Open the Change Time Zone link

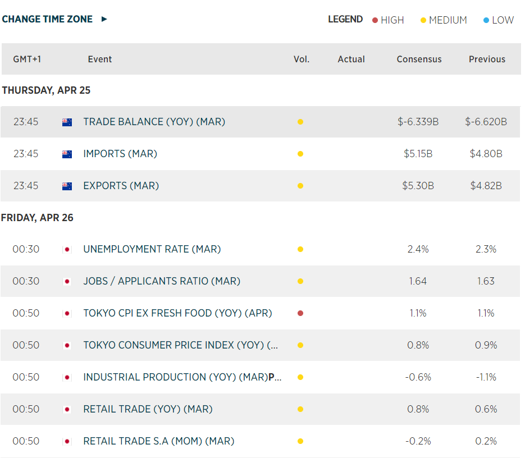[x=47, y=19]
